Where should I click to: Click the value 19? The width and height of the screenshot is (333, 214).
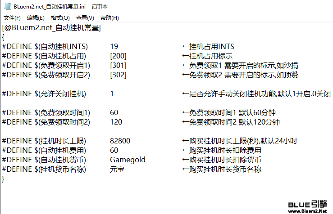tap(114, 46)
